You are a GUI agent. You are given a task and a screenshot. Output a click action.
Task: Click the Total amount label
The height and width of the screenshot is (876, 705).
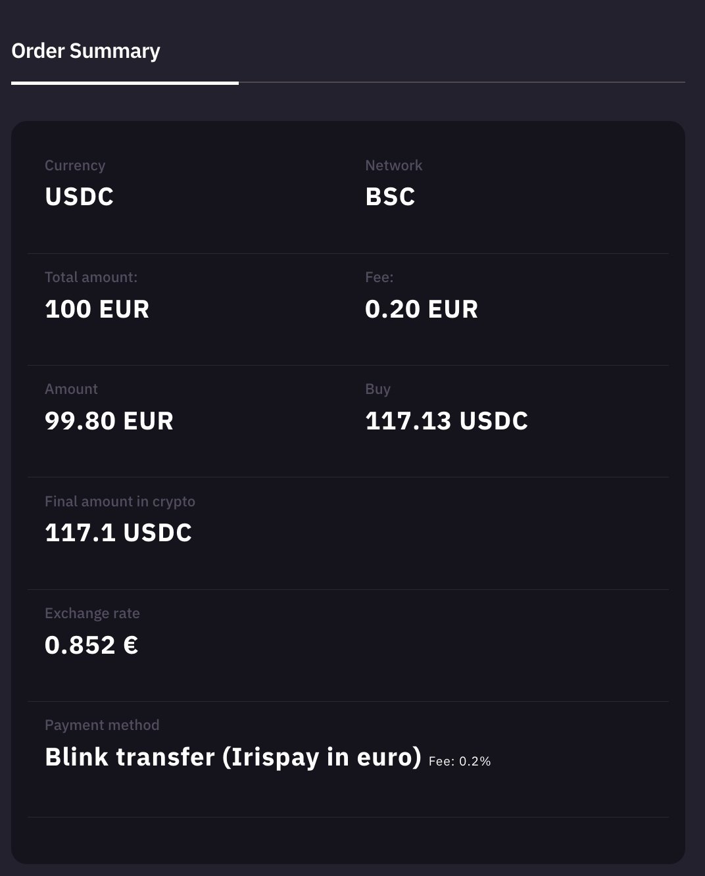91,278
